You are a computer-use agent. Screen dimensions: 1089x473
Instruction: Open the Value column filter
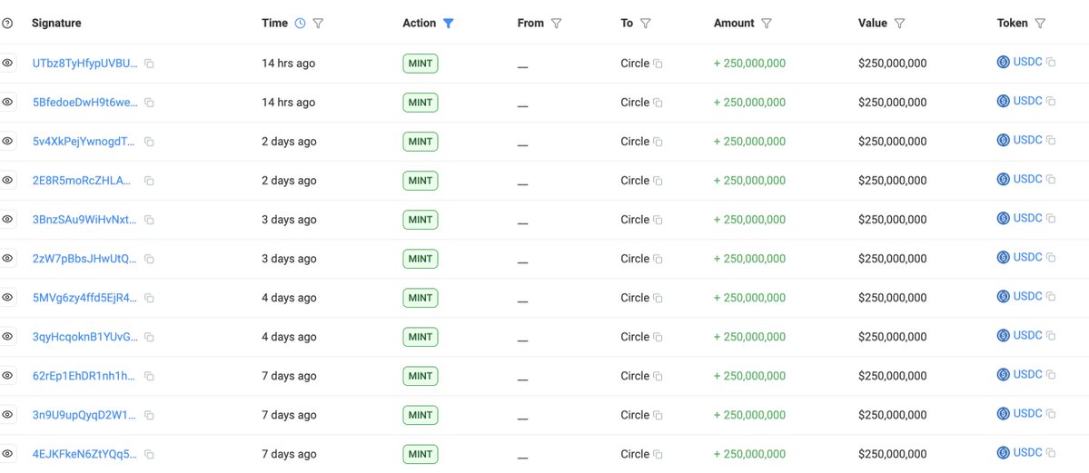click(899, 24)
